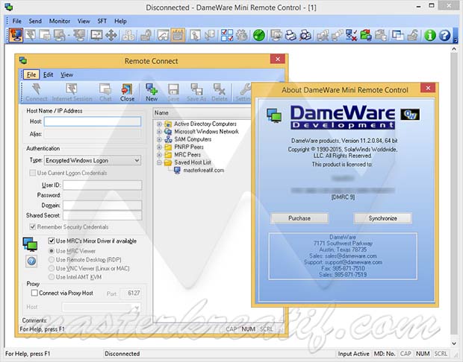Open the SFT menu
Screen dimensions: 463x362
(x=102, y=21)
